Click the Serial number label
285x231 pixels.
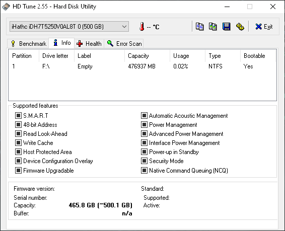30,198
